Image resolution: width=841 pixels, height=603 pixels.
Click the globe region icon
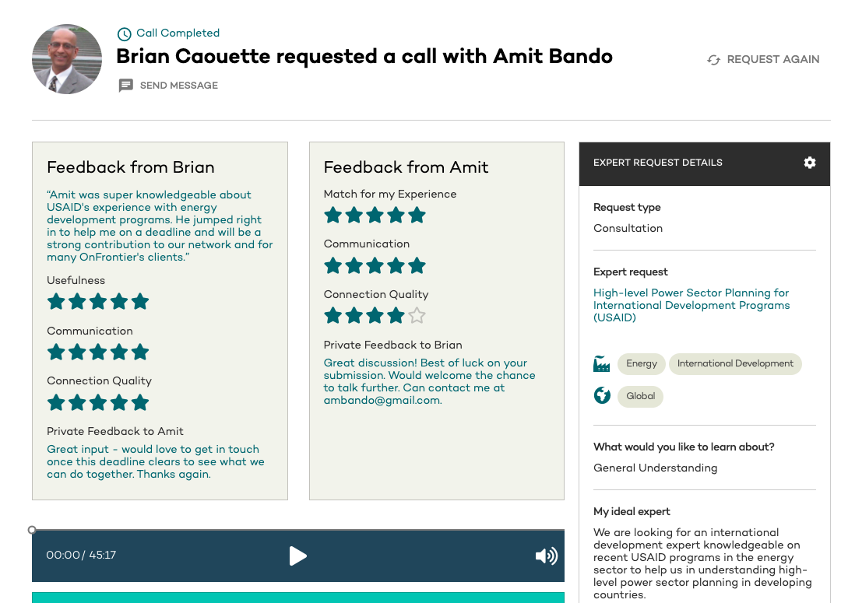pos(602,395)
